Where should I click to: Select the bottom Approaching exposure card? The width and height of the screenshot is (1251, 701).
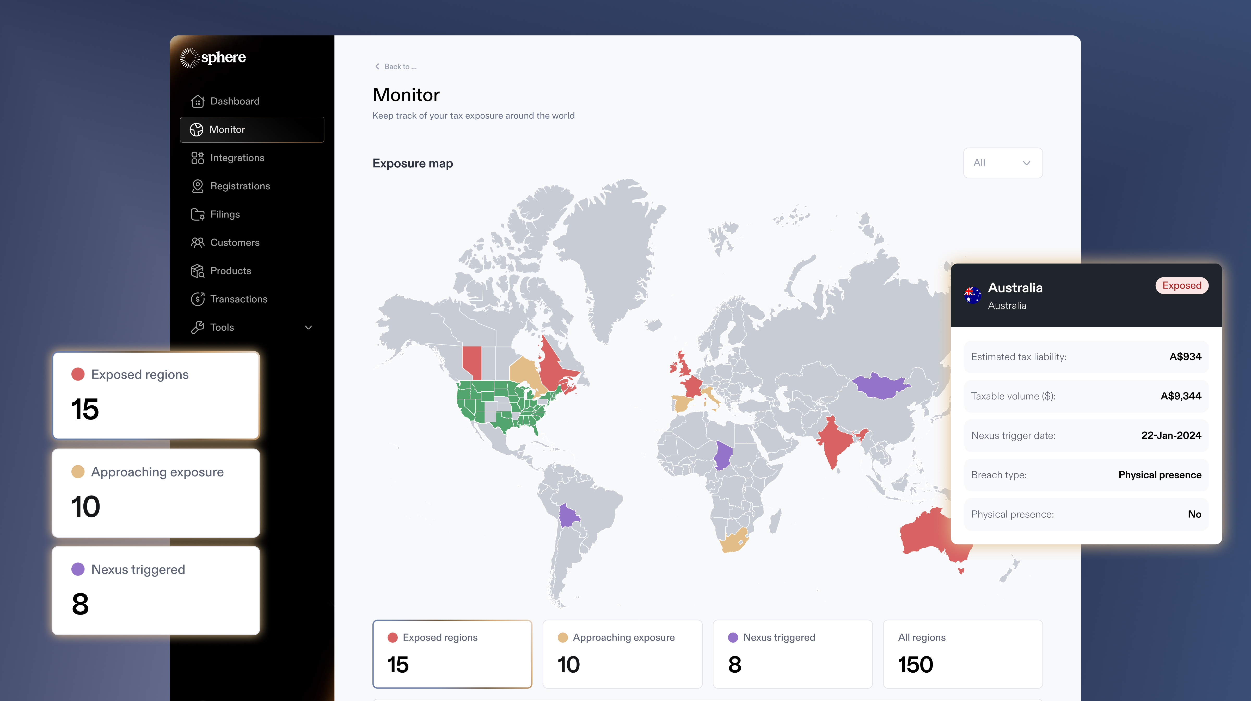622,653
